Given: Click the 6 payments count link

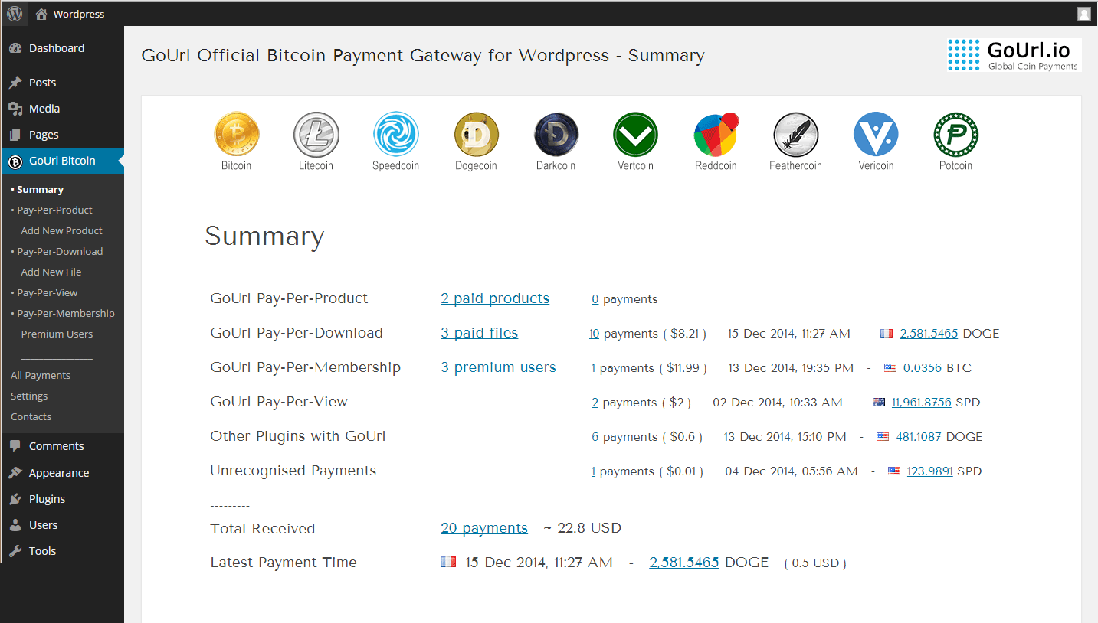Looking at the screenshot, I should [x=595, y=437].
